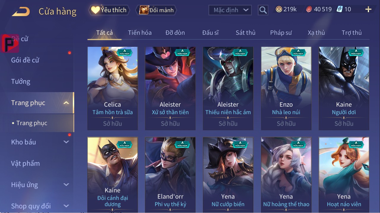Select the Trang phục sub-item
380x213 pixels.
click(32, 123)
